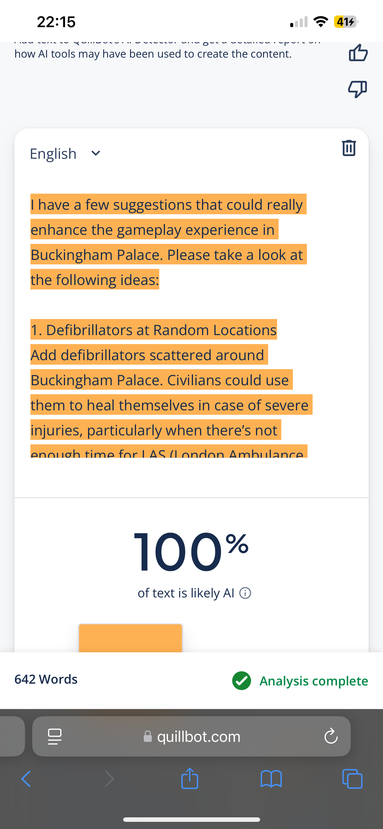Tap the 100% AI score
383x829 pixels.
[191, 551]
